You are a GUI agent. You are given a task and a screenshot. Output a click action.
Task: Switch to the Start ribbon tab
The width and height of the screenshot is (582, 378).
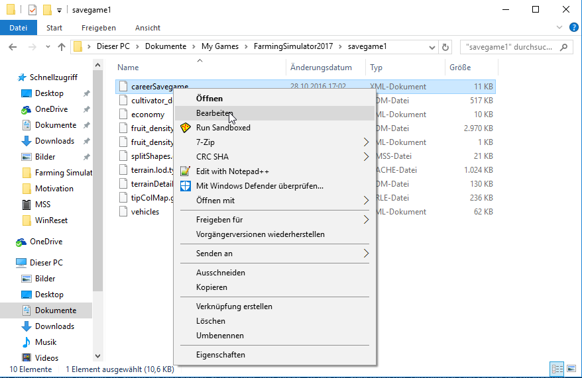point(54,28)
